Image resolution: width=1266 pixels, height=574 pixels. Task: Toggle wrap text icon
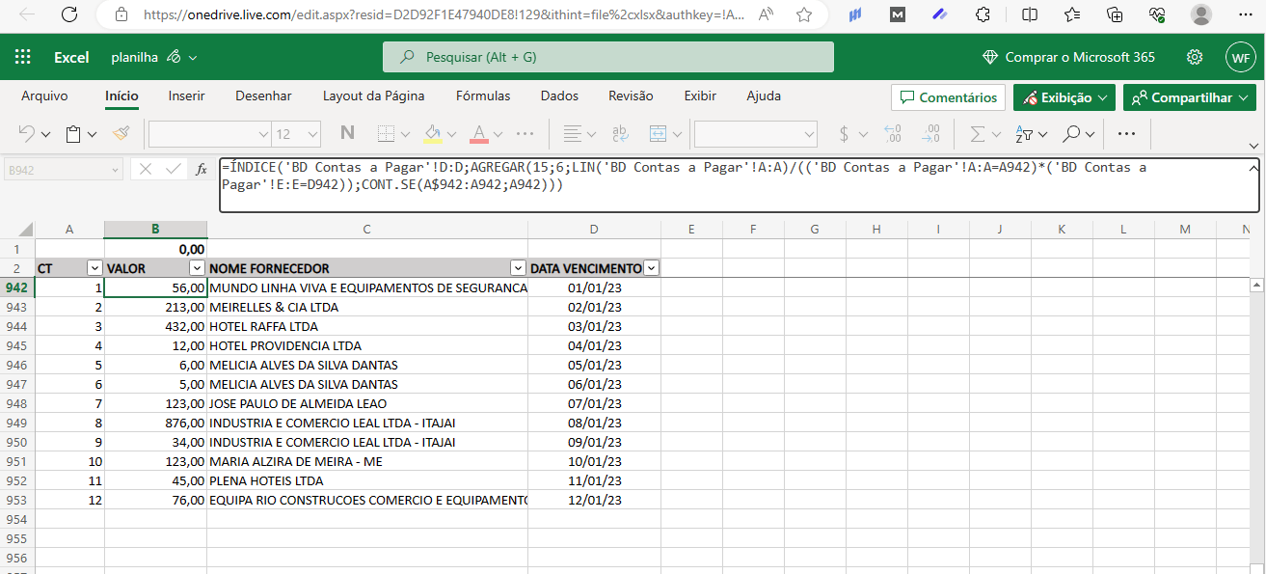(x=621, y=133)
